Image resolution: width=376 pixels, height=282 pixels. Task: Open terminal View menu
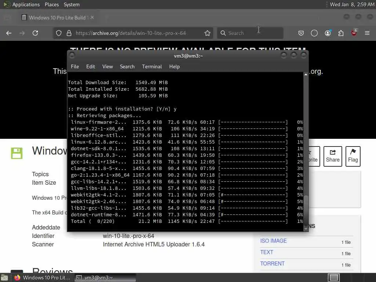point(108,67)
